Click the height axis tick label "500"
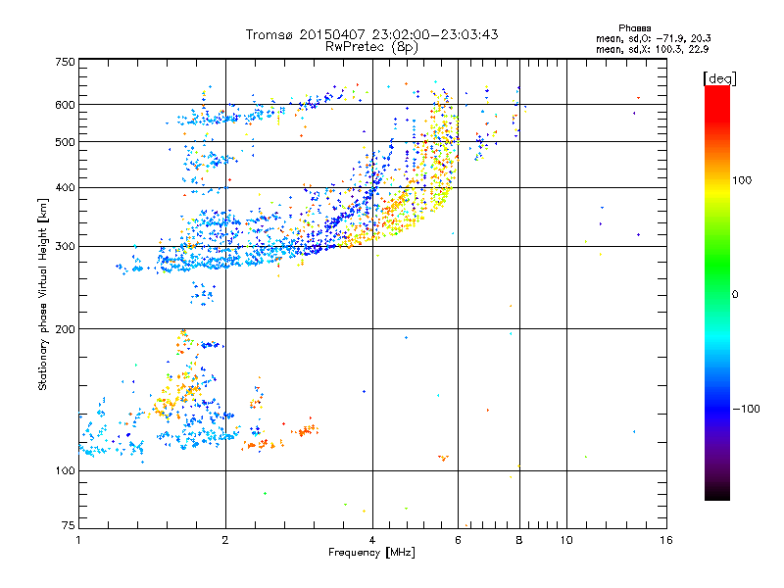Viewport: 784px width, 588px height. (x=65, y=142)
